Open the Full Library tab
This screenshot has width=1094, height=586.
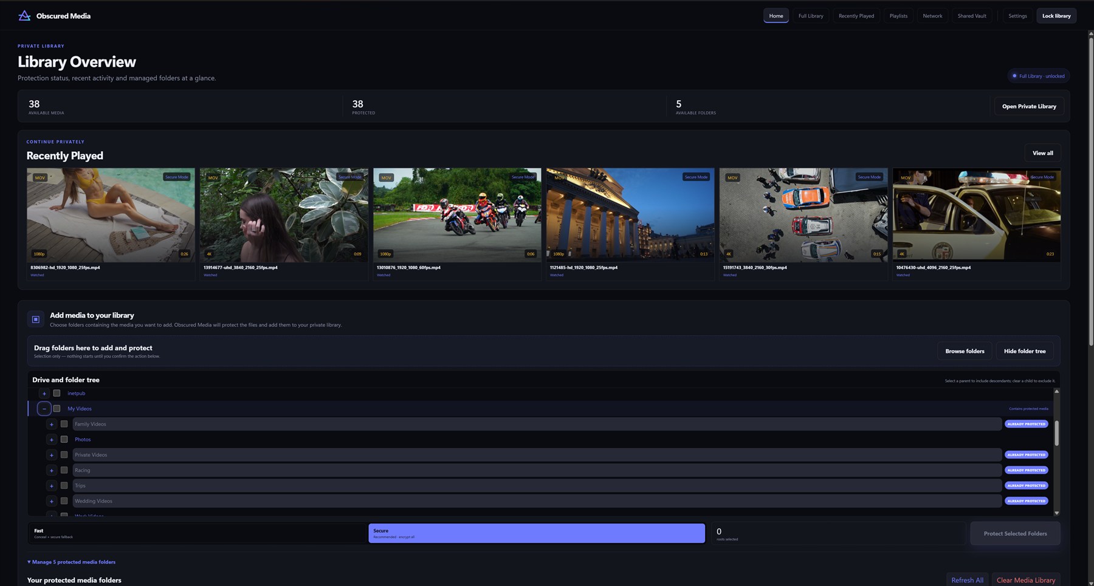(811, 16)
